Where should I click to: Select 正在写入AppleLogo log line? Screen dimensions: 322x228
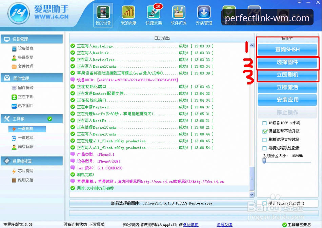click(x=142, y=46)
